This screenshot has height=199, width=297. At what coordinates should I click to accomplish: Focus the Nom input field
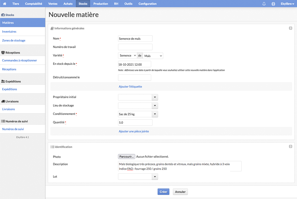point(135,38)
